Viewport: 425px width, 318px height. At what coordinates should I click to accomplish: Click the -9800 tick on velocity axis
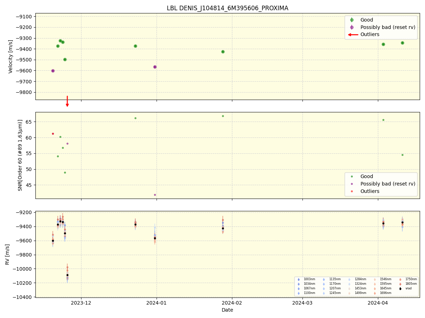[24, 93]
